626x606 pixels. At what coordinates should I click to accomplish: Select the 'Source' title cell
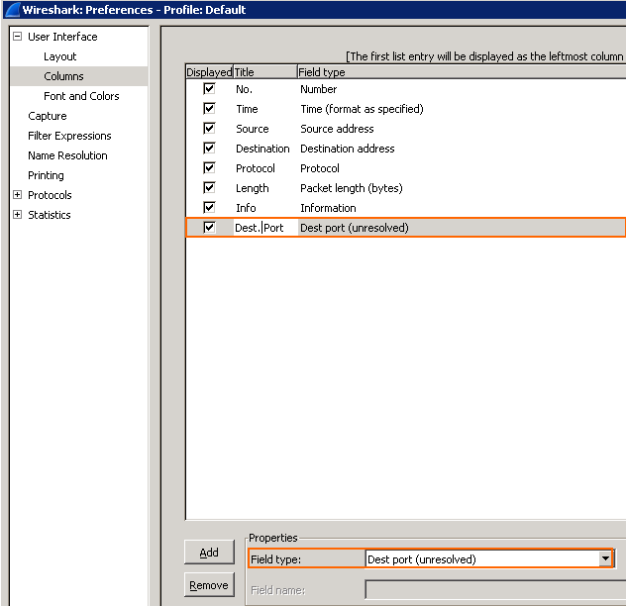253,129
